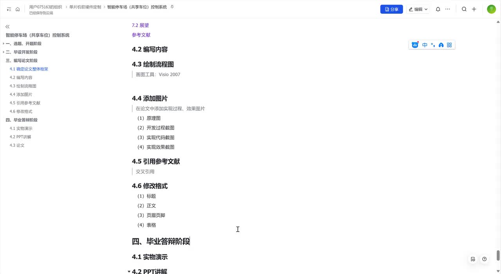Expand outline section 二、毕设开发阶段
This screenshot has height=274, width=501.
pyautogui.click(x=4, y=52)
